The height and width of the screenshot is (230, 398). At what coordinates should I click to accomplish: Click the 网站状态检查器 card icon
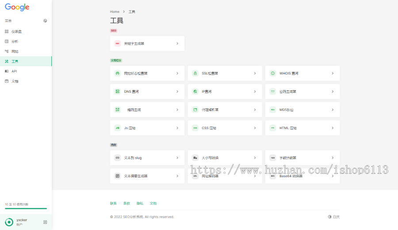pos(117,73)
